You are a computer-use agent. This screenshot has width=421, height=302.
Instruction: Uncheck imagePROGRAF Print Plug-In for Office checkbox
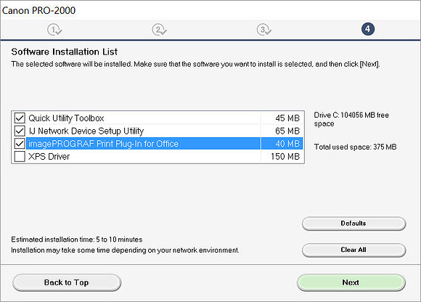[x=20, y=144]
